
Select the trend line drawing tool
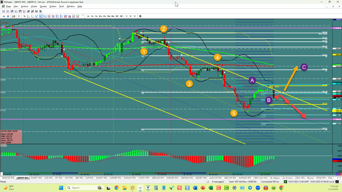click(37, 16)
